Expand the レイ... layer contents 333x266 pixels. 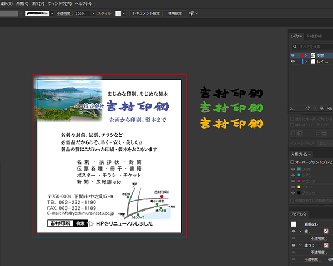coord(306,62)
